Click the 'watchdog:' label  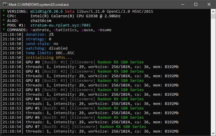(x=36, y=48)
